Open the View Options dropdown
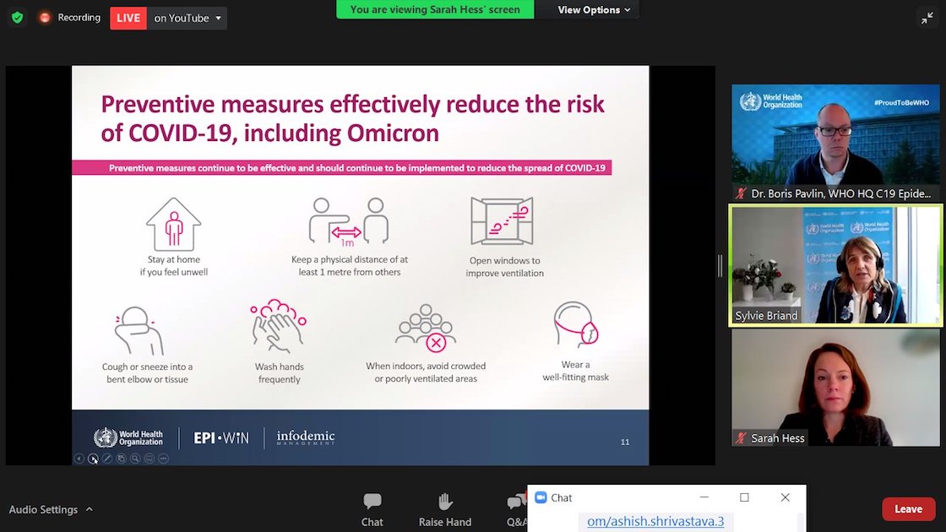Screen dimensions: 946x532 (x=594, y=9)
